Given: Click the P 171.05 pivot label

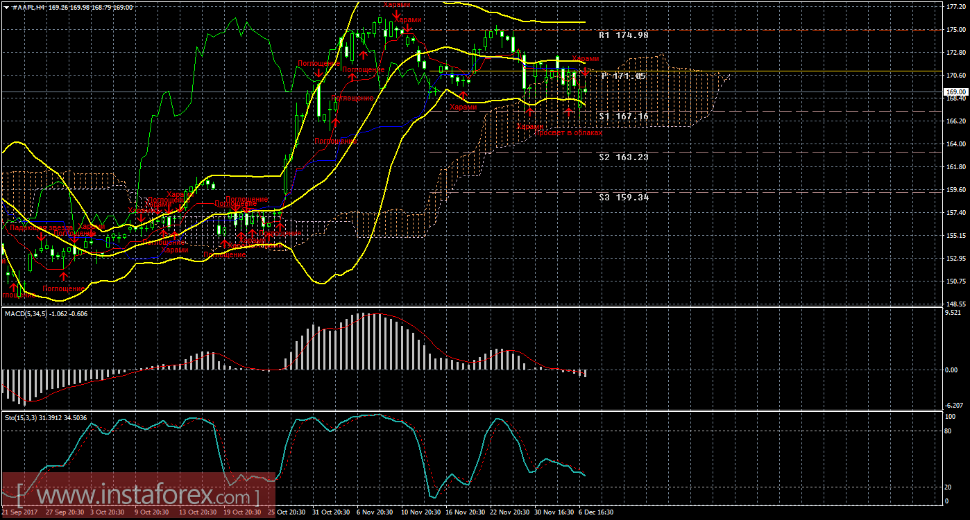Looking at the screenshot, I should [623, 76].
